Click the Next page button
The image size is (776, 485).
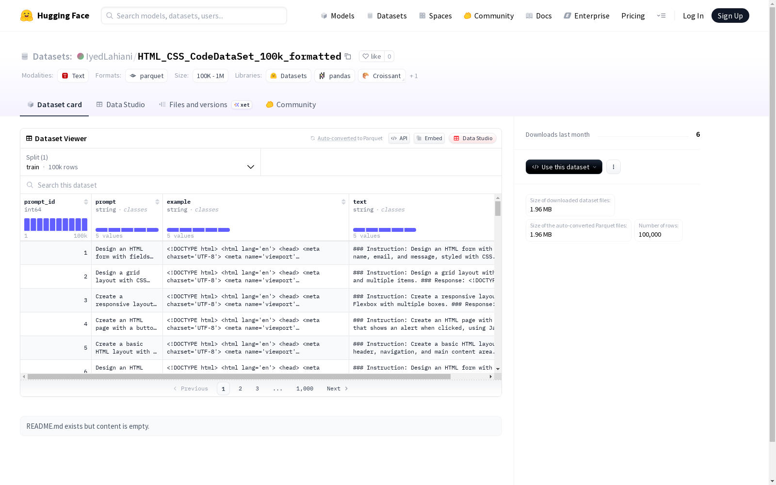338,388
